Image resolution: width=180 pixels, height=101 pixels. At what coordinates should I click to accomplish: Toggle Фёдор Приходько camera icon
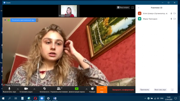pos(174,19)
